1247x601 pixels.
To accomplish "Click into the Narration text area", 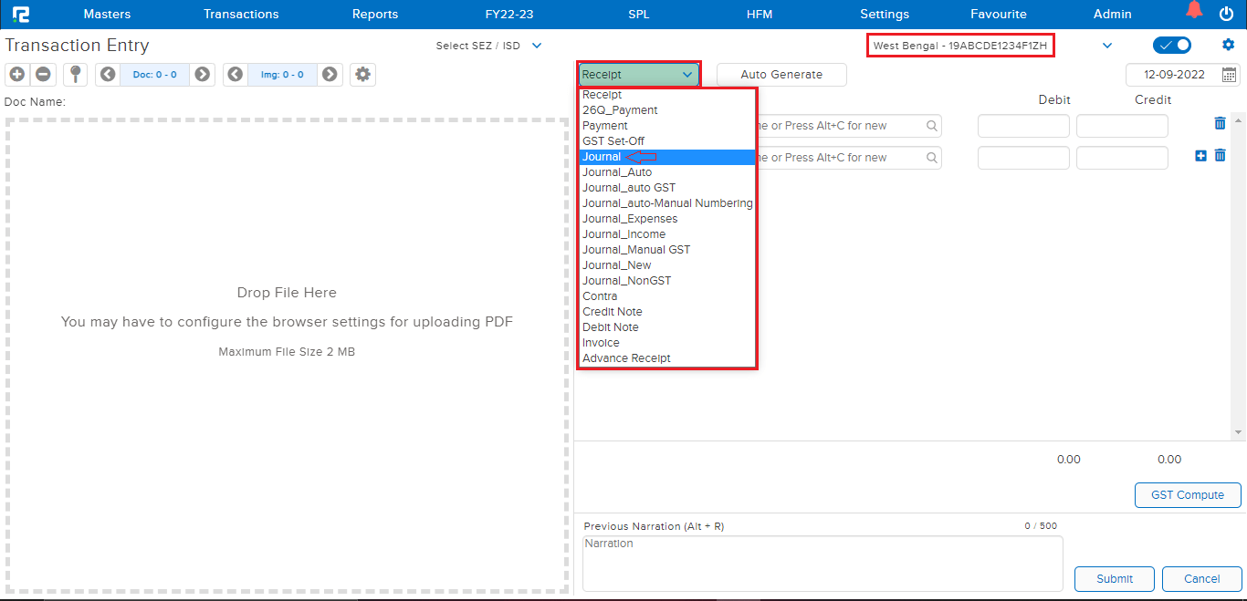I will (x=822, y=562).
